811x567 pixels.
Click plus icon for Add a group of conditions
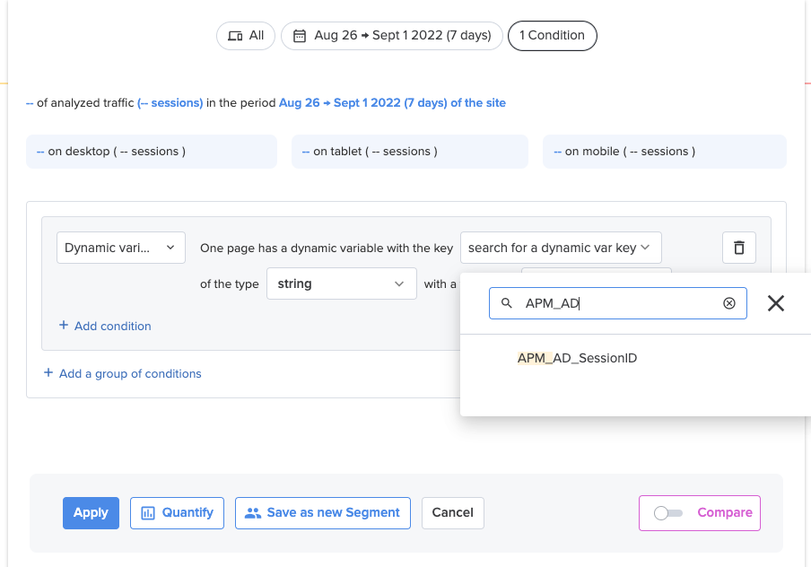[48, 372]
